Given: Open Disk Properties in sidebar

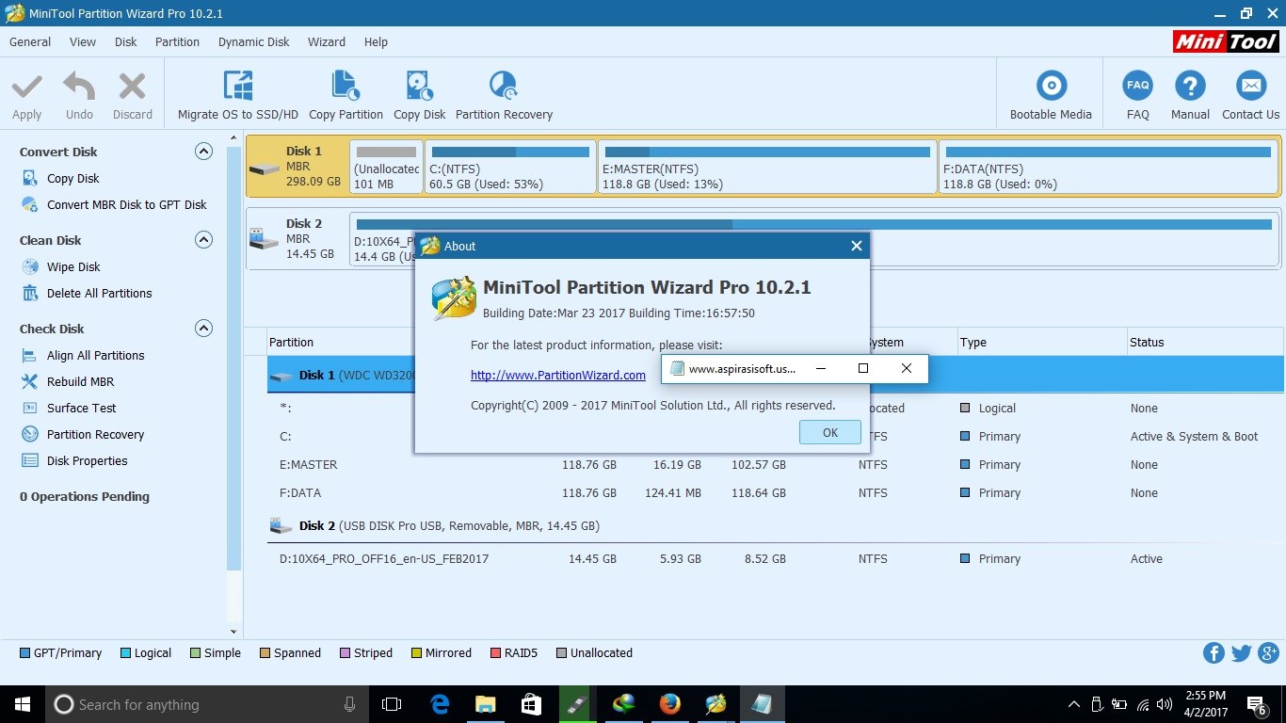Looking at the screenshot, I should pyautogui.click(x=87, y=460).
